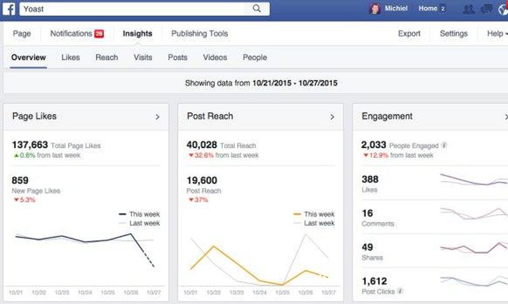Click the Export button

point(409,34)
